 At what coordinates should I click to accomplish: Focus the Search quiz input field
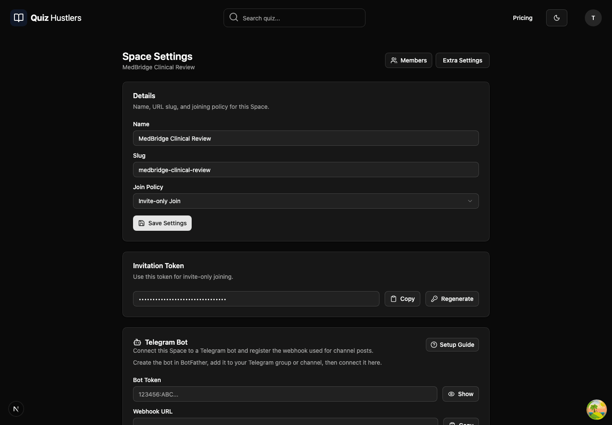click(x=295, y=18)
